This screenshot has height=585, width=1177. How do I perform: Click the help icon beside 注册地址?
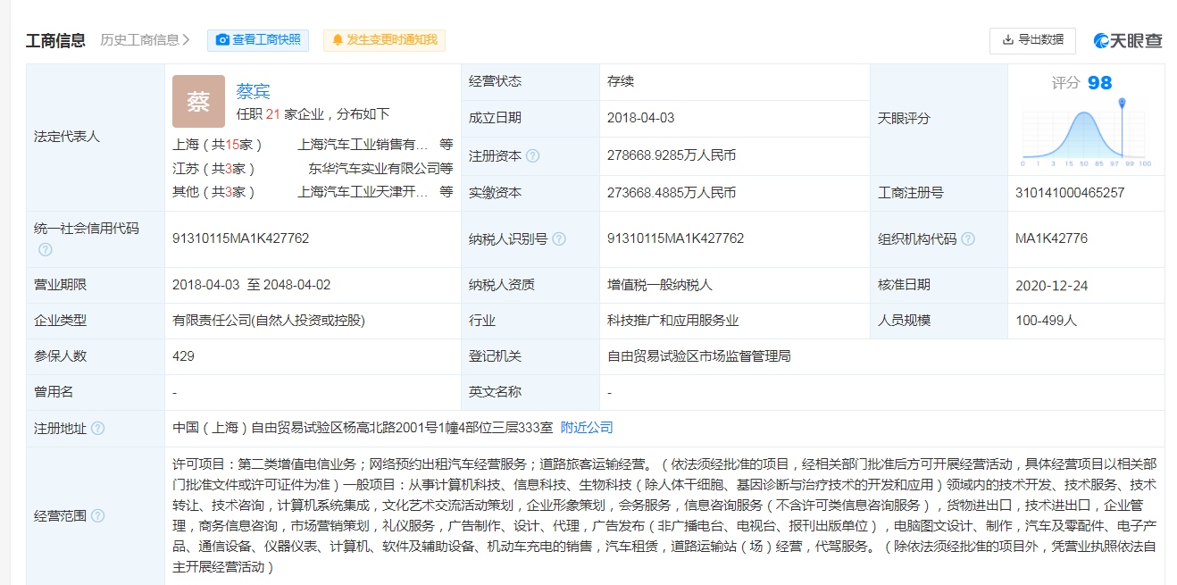coord(98,429)
